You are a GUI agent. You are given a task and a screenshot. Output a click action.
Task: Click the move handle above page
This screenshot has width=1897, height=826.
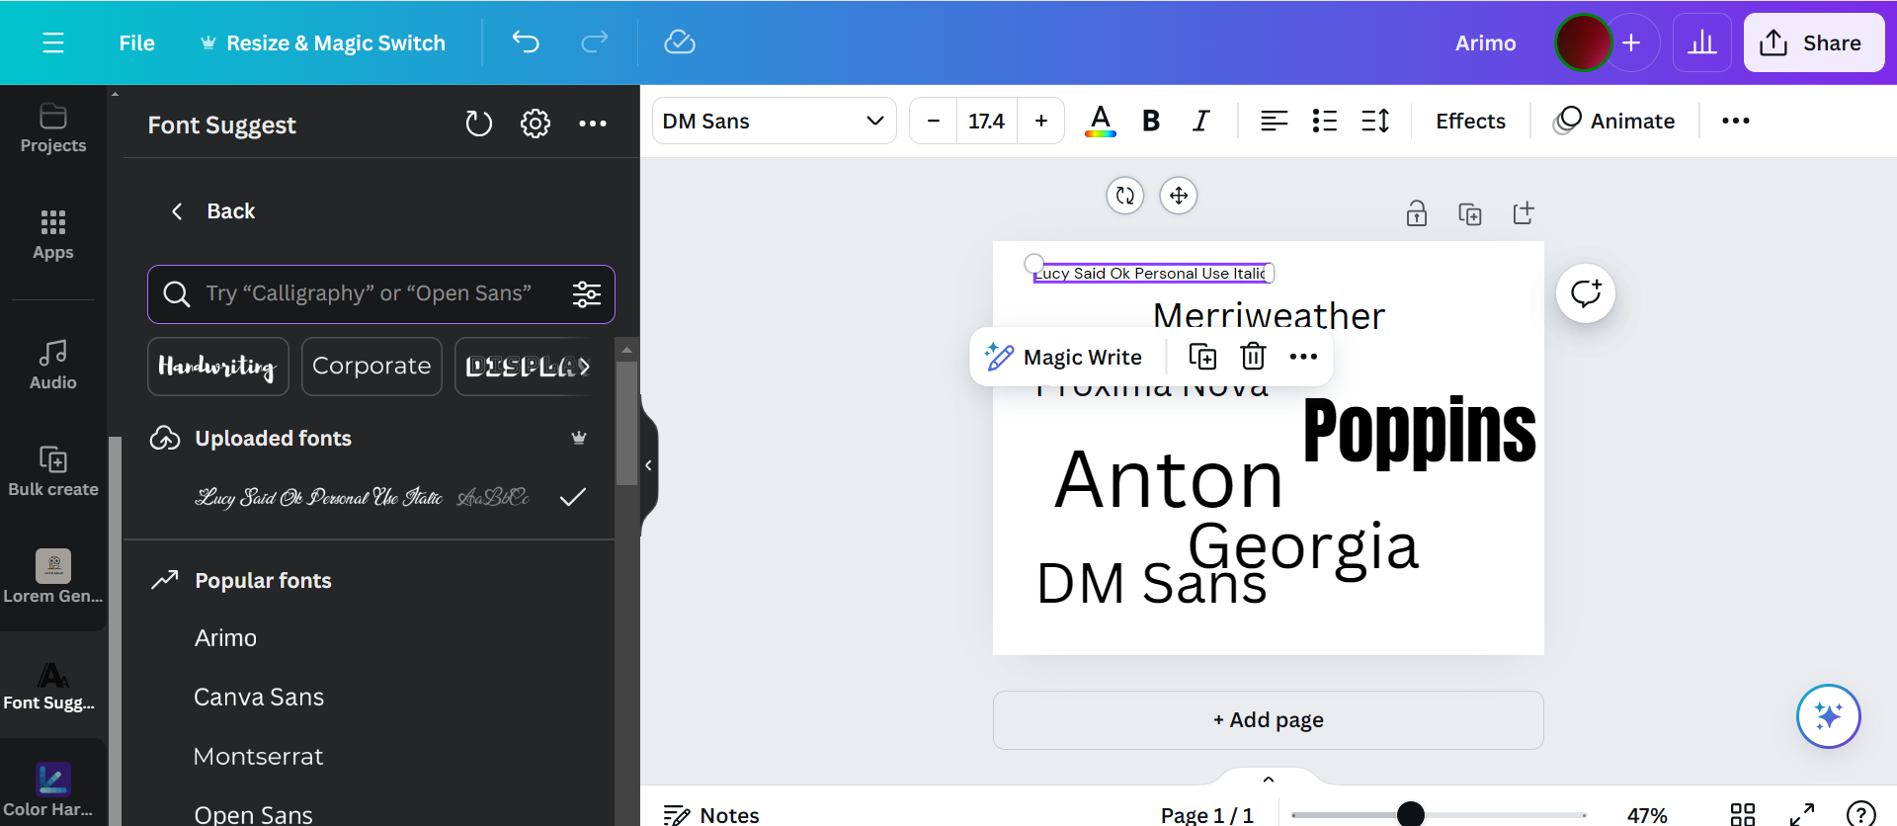click(1179, 196)
